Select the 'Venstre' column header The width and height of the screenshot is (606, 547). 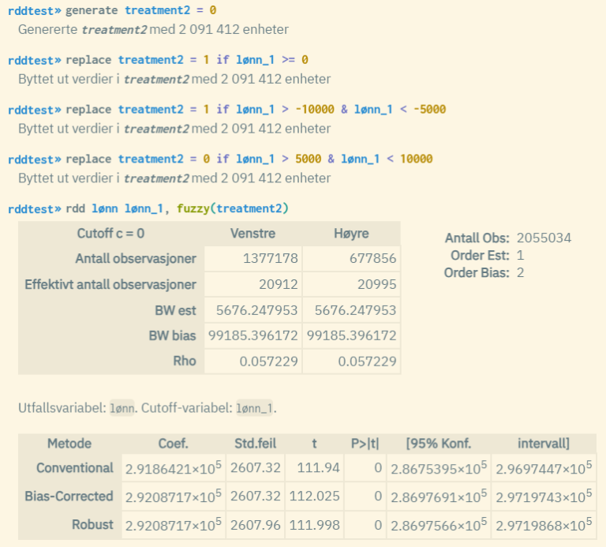[252, 234]
